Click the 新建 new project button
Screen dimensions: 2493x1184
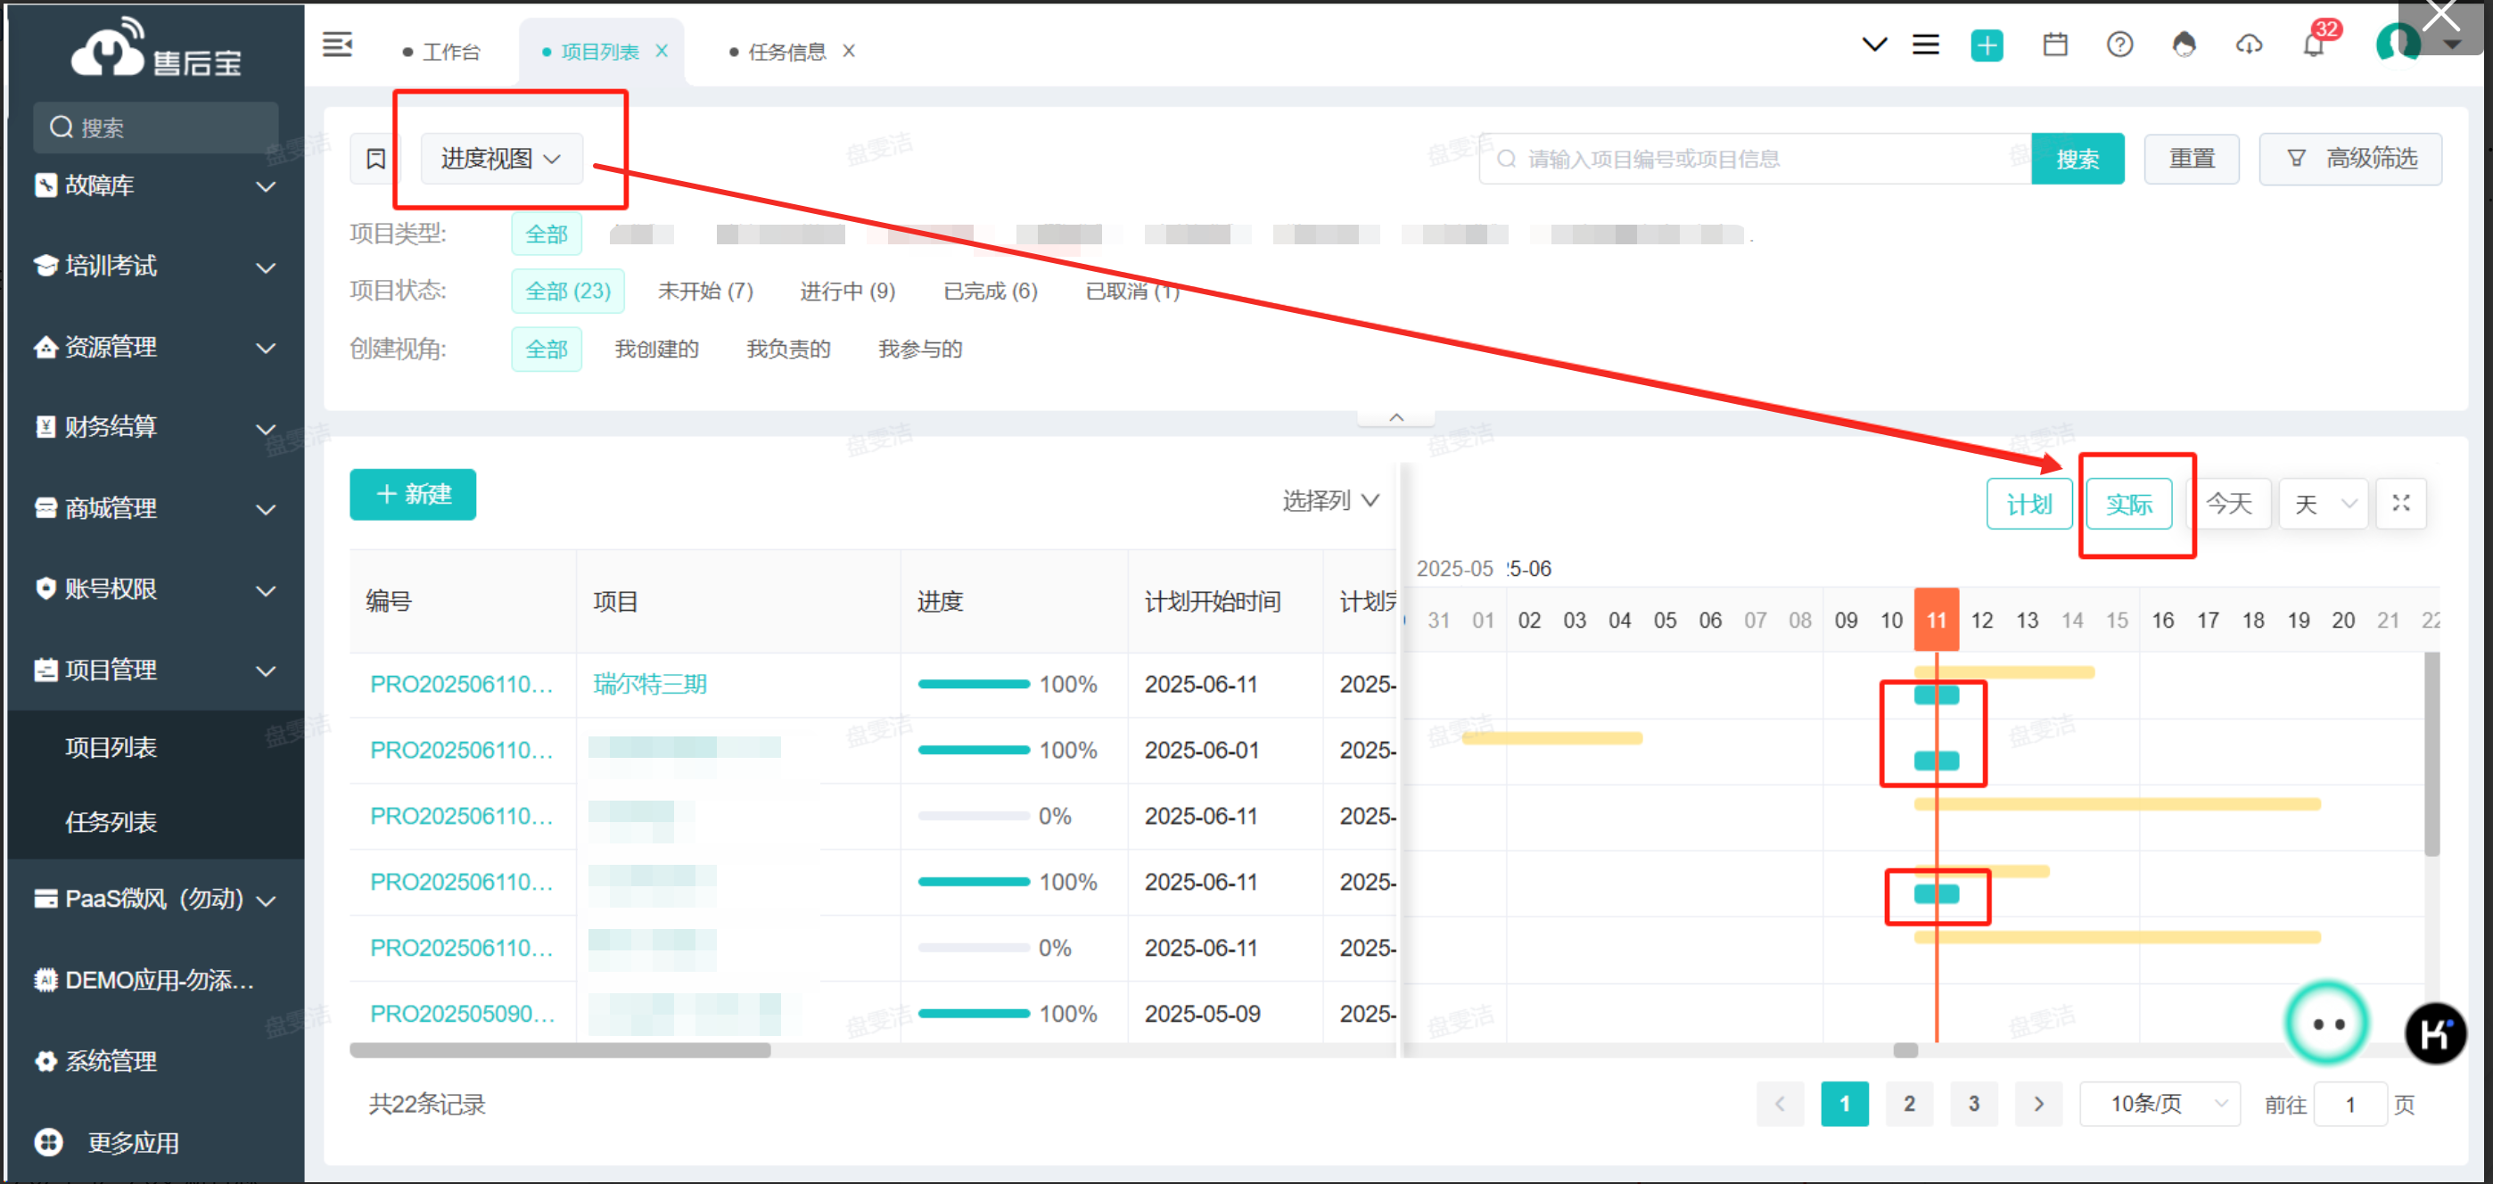coord(412,494)
